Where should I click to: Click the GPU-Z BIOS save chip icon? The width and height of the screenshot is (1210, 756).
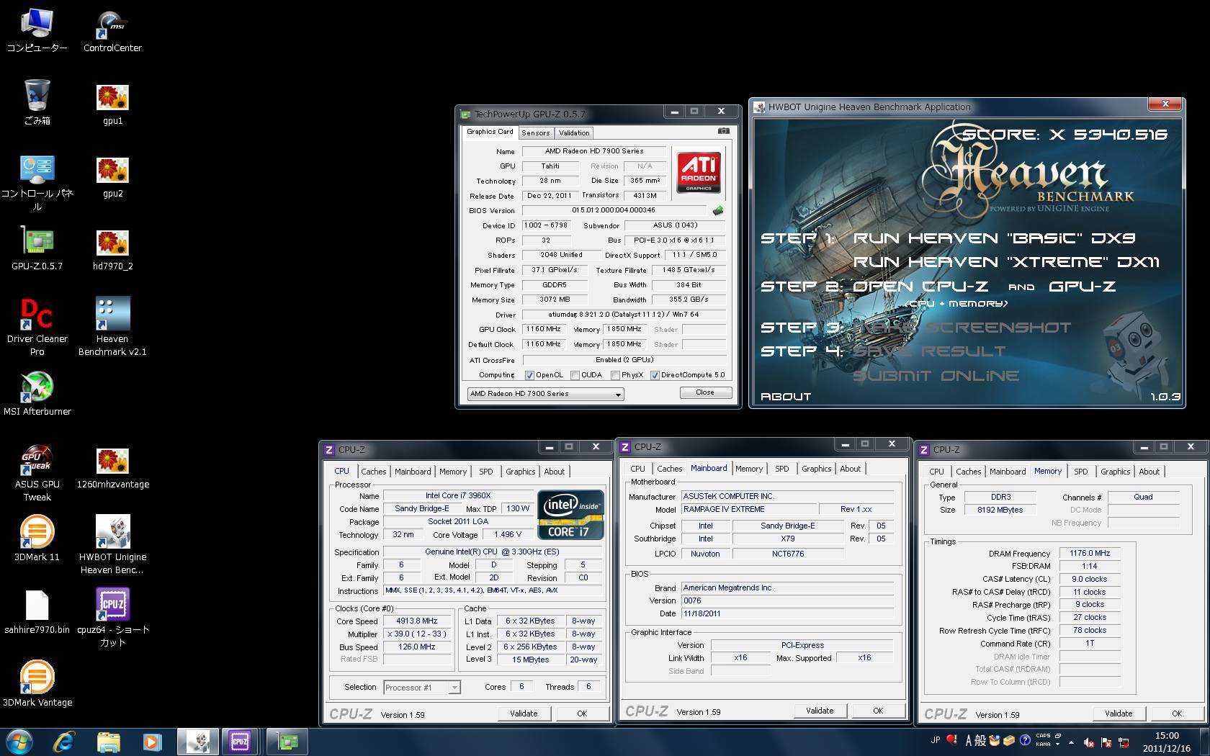point(717,211)
